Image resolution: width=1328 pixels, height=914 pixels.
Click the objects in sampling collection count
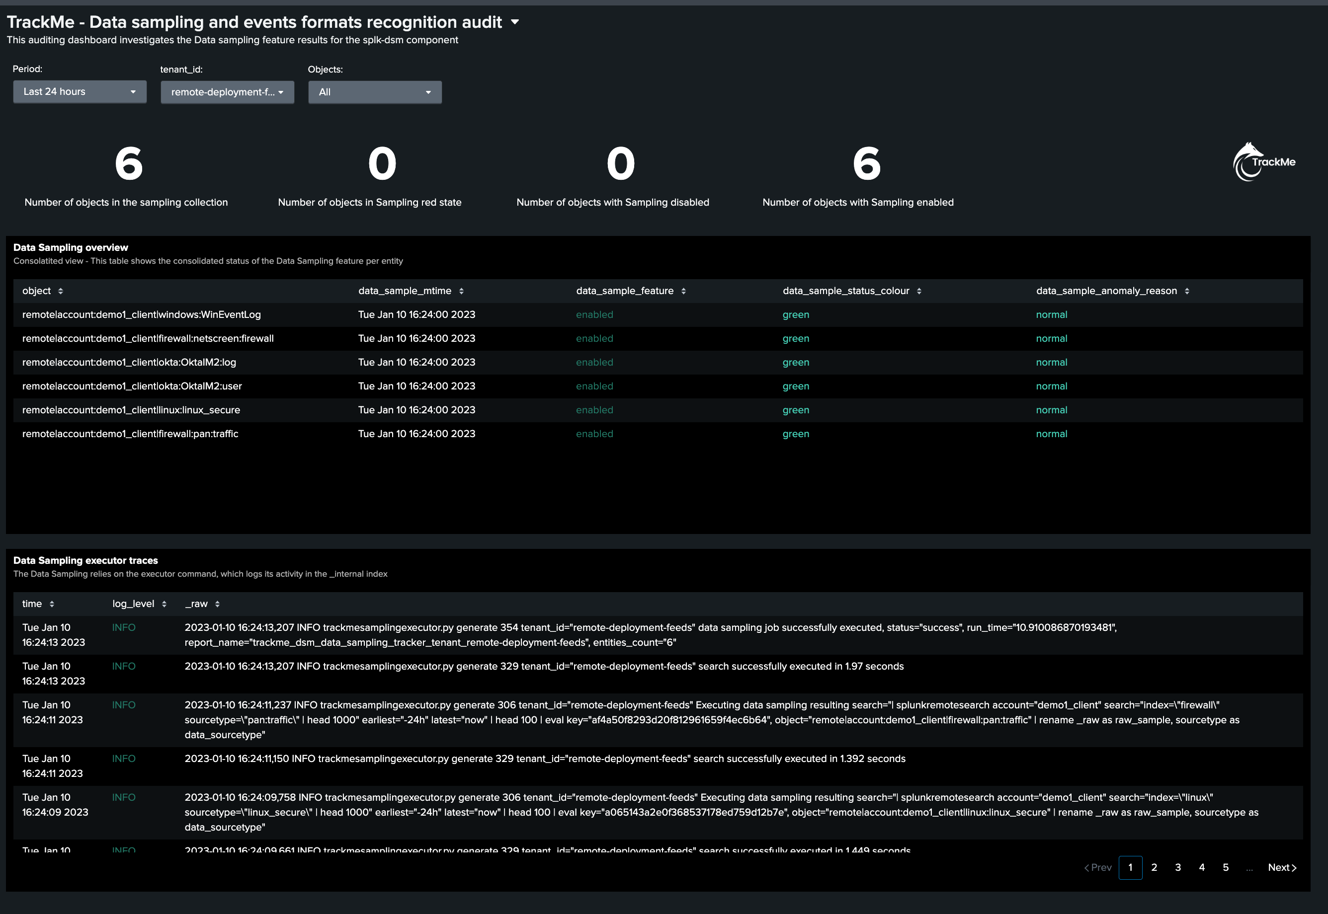129,164
